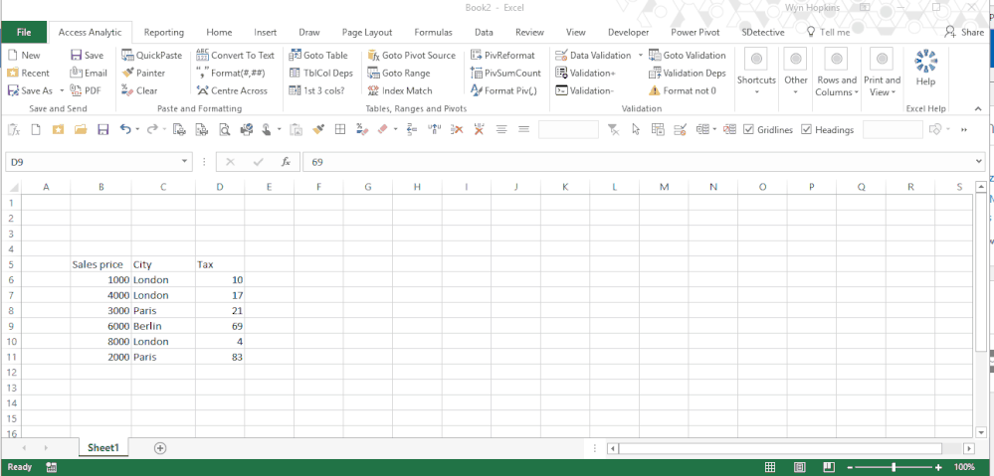
Task: Click the Email button
Action: [x=89, y=73]
